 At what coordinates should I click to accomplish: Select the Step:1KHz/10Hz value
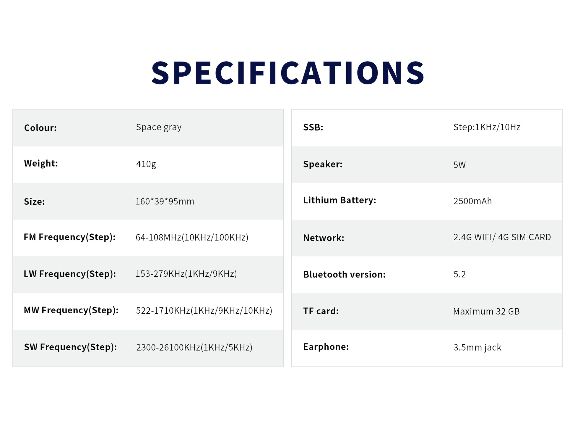[x=487, y=127]
